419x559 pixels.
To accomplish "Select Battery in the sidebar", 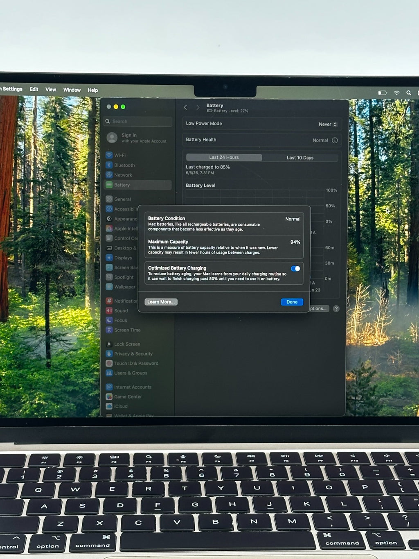I will (138, 185).
